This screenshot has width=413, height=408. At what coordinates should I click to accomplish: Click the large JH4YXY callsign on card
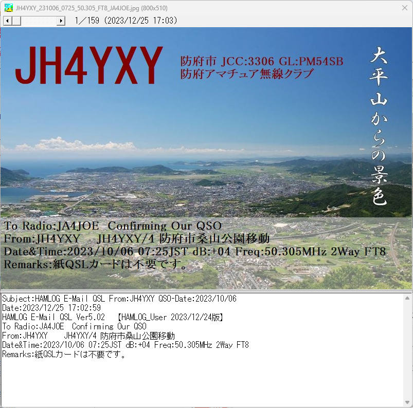coord(89,65)
